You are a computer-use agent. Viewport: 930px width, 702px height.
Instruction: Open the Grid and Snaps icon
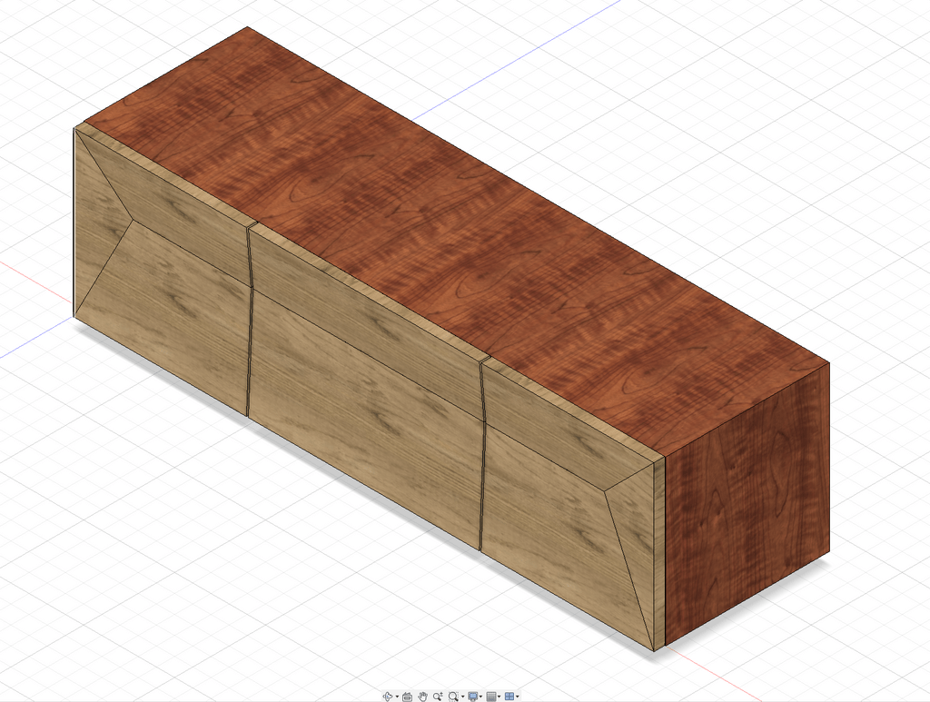tap(491, 697)
